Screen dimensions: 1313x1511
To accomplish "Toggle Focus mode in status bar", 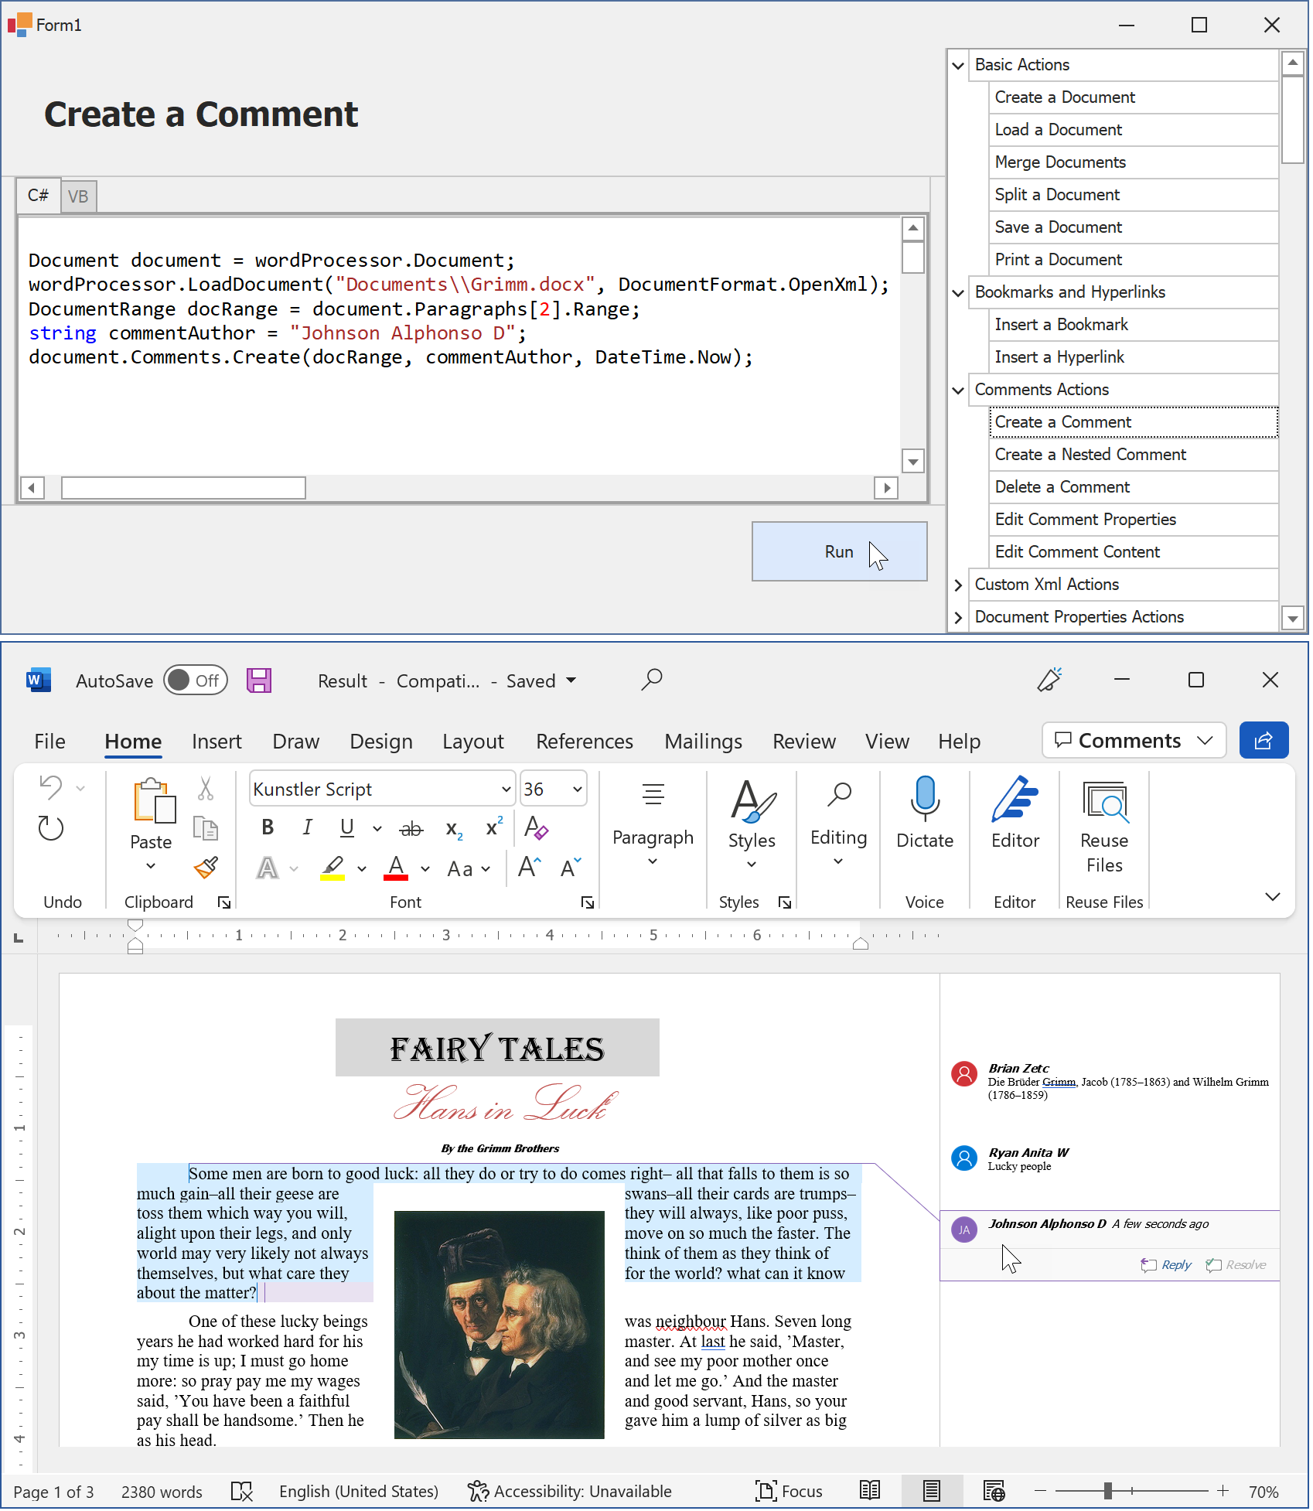I will (x=789, y=1492).
